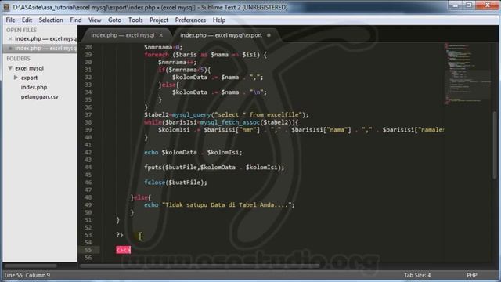Click the highlighted '<></>' tag on line 55
Image resolution: width=501 pixels, height=282 pixels.
[x=124, y=250]
